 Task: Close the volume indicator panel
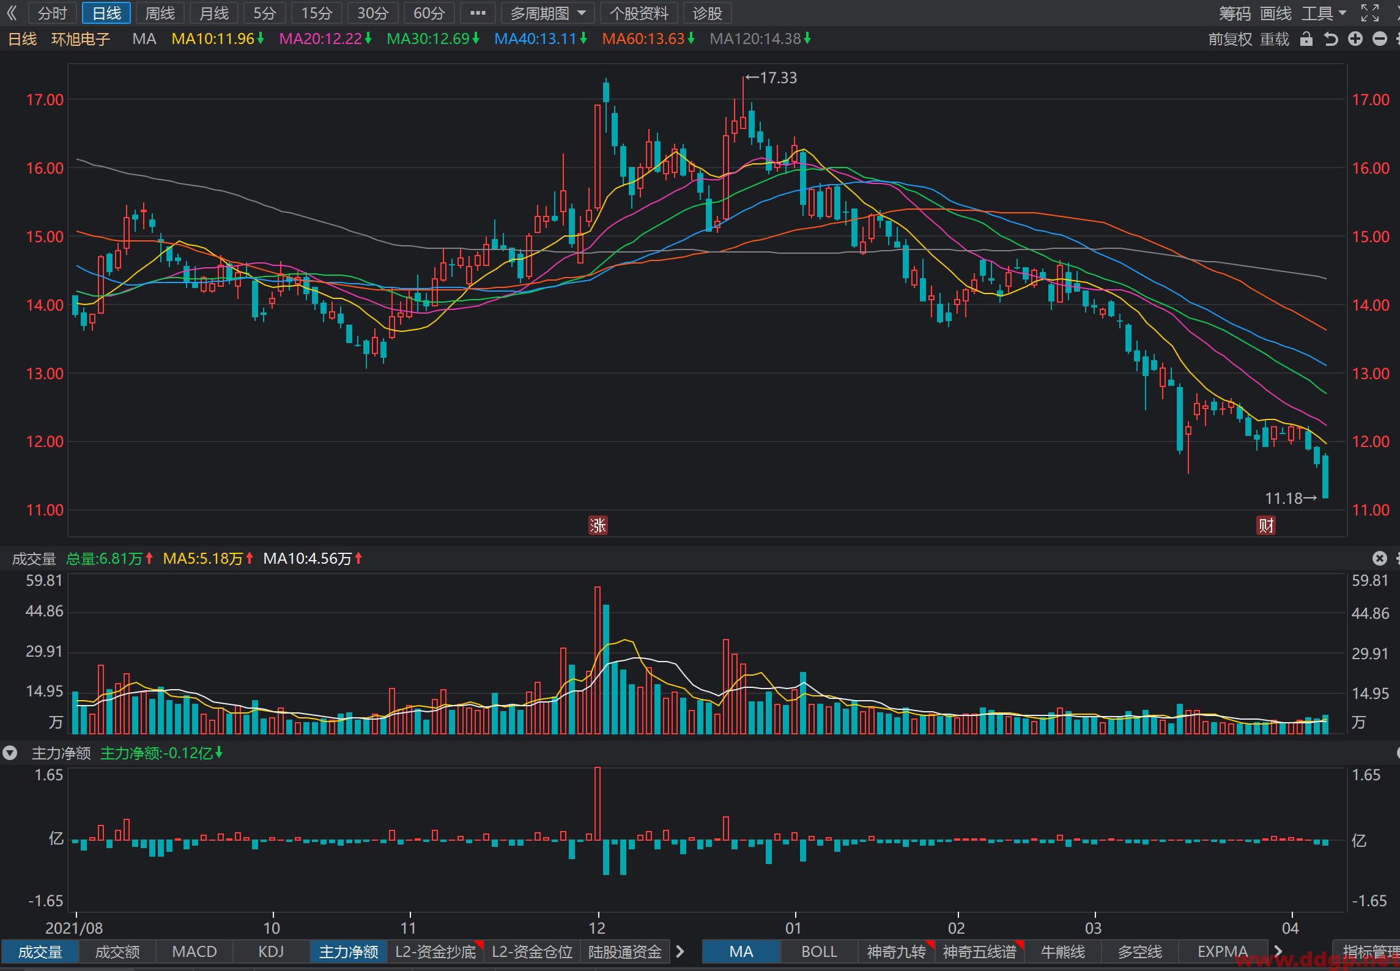pos(1380,558)
